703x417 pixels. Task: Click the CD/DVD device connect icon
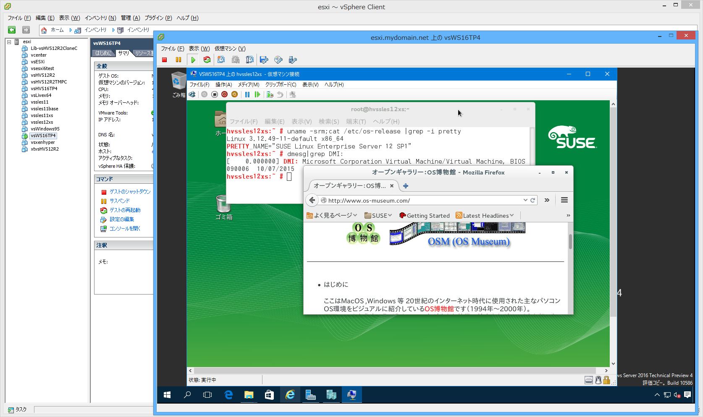[278, 60]
